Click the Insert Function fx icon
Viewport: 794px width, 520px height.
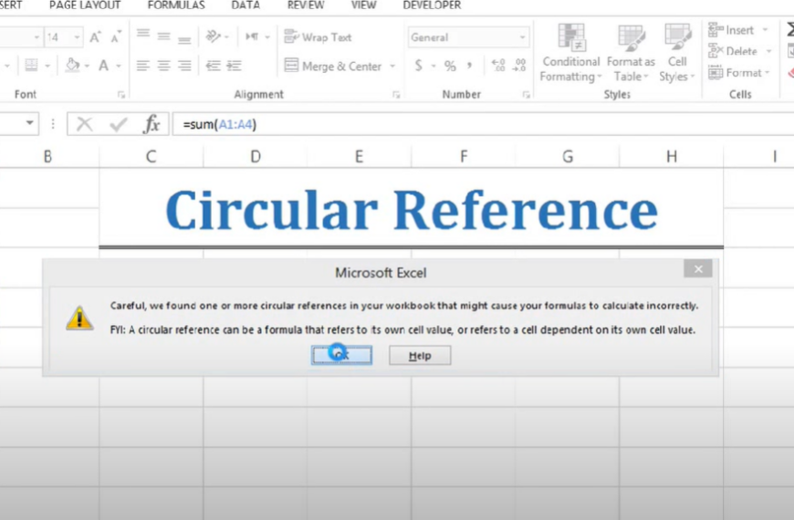[151, 124]
